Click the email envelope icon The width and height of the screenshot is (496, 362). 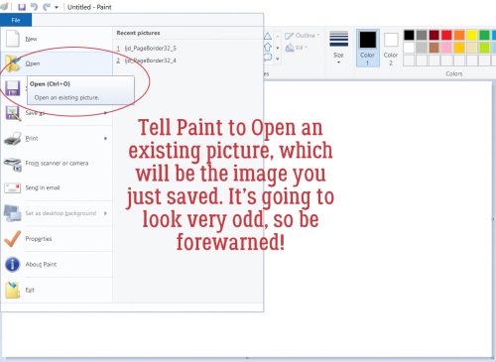click(x=13, y=188)
